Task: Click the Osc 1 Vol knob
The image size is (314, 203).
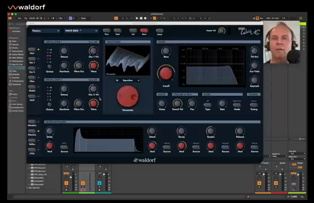Action: click(93, 51)
